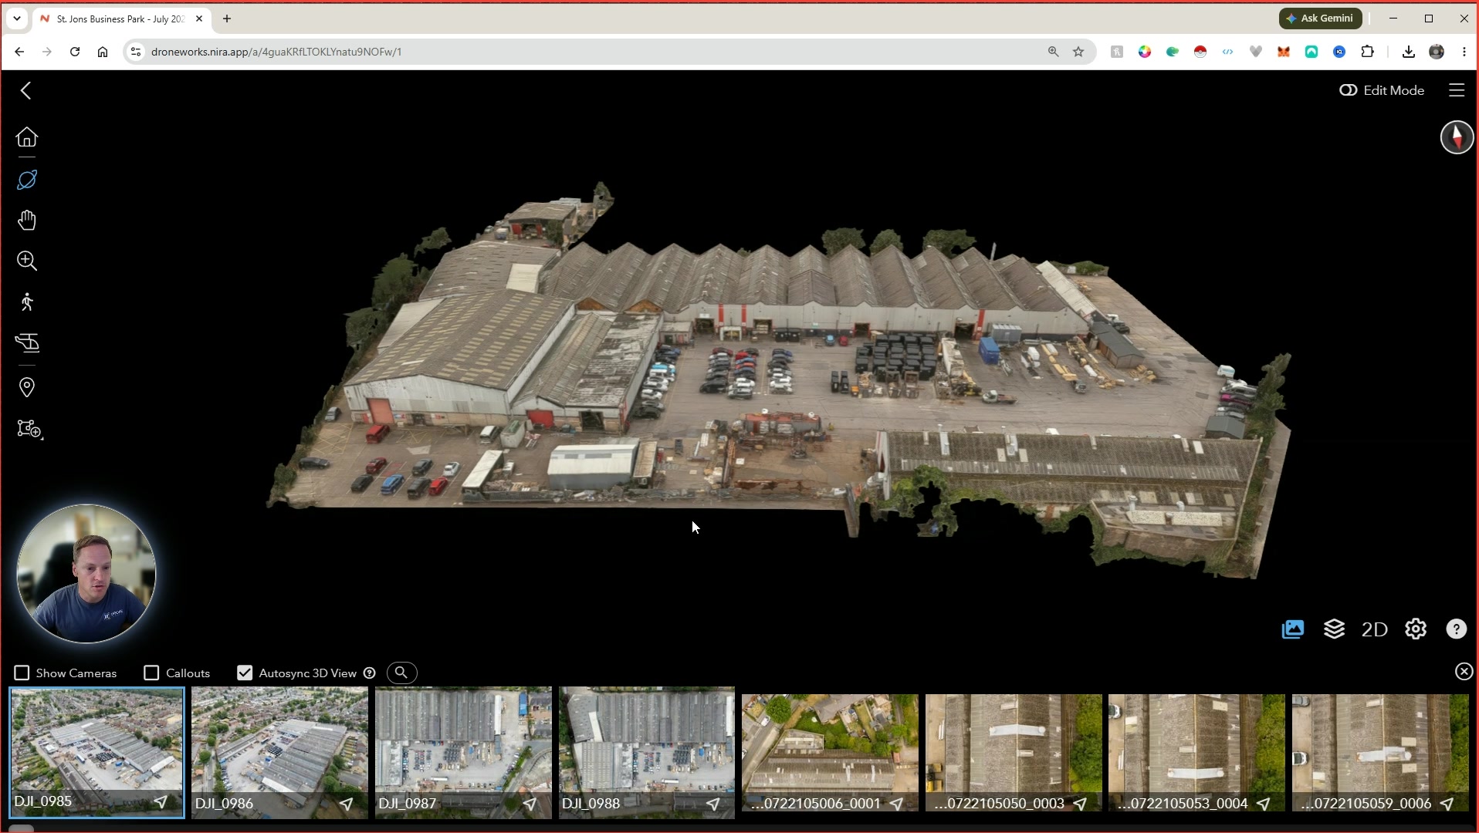Reset view with the Home icon
The width and height of the screenshot is (1479, 833).
(x=27, y=137)
